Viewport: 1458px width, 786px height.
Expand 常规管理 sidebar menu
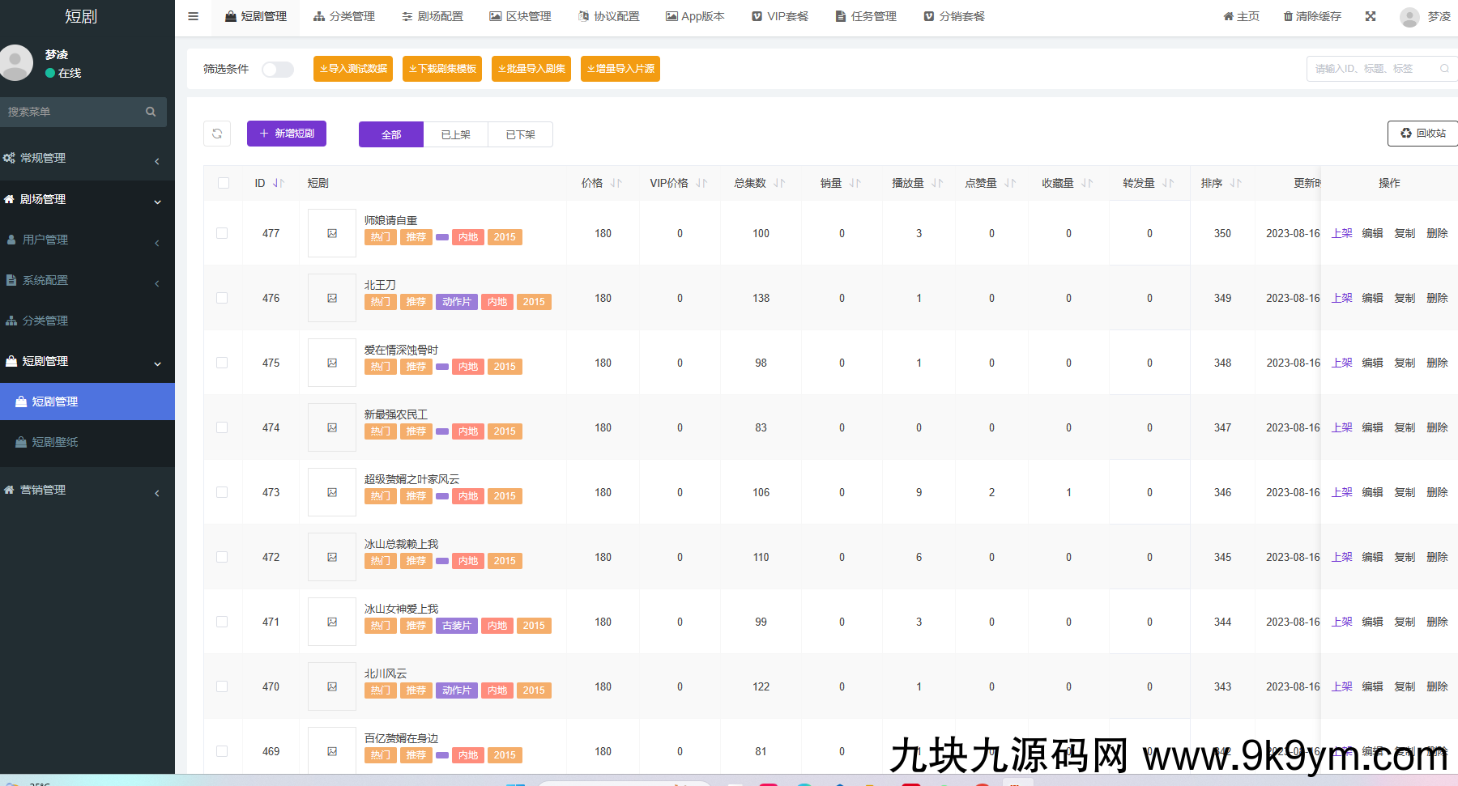click(x=87, y=159)
